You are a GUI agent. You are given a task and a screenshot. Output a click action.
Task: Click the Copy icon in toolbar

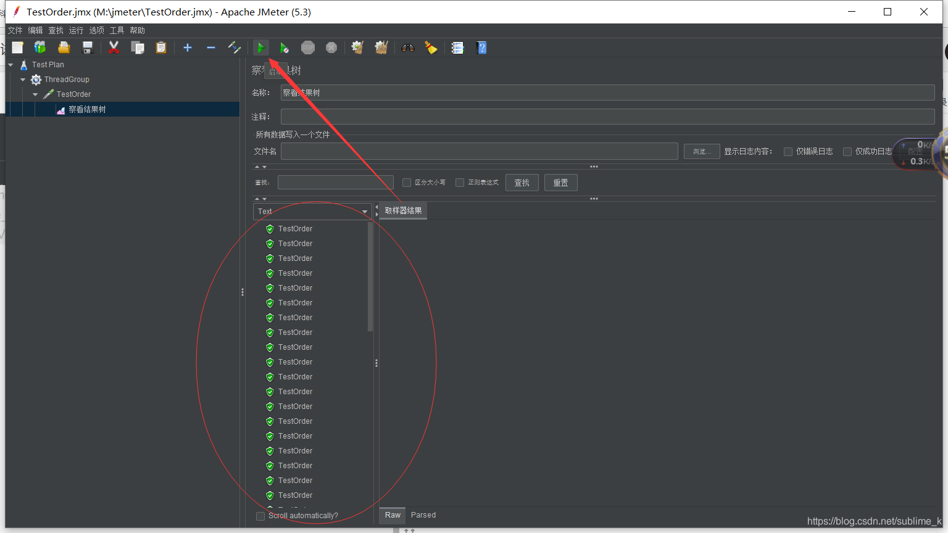[x=138, y=48]
